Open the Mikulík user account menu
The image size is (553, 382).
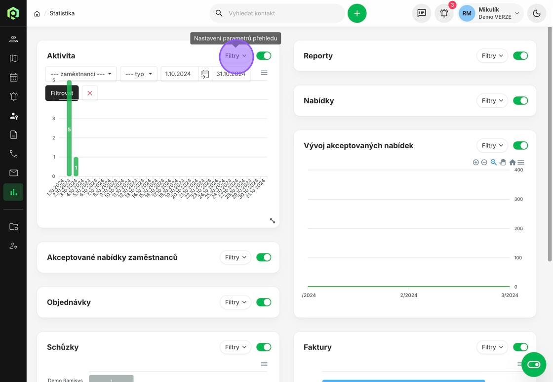click(491, 13)
